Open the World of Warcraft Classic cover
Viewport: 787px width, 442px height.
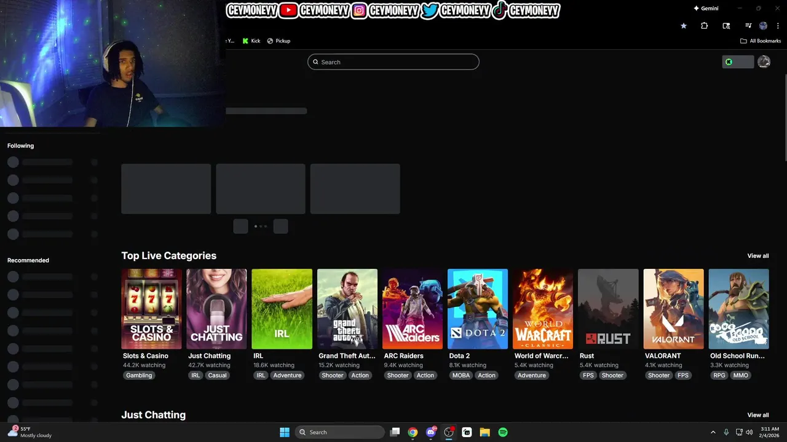point(543,309)
